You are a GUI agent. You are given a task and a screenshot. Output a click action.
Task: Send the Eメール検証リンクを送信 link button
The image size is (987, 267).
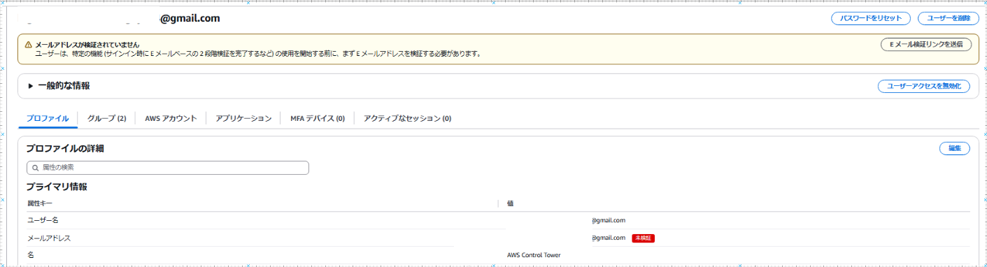pos(925,44)
